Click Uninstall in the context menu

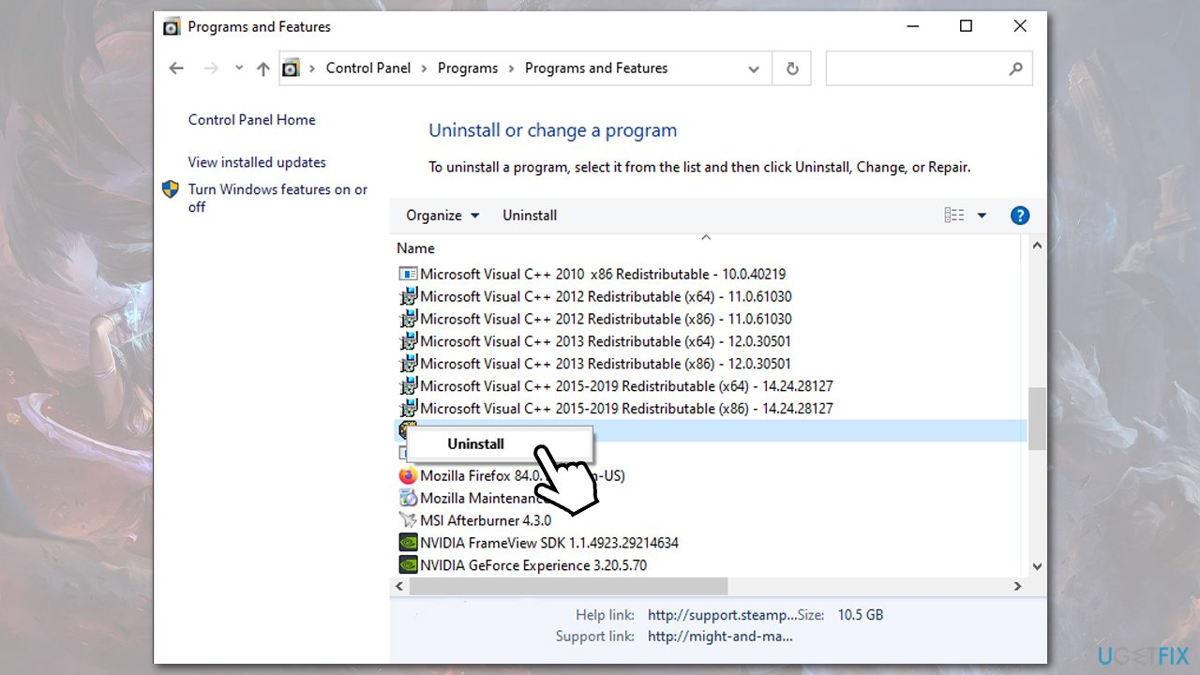pyautogui.click(x=475, y=443)
